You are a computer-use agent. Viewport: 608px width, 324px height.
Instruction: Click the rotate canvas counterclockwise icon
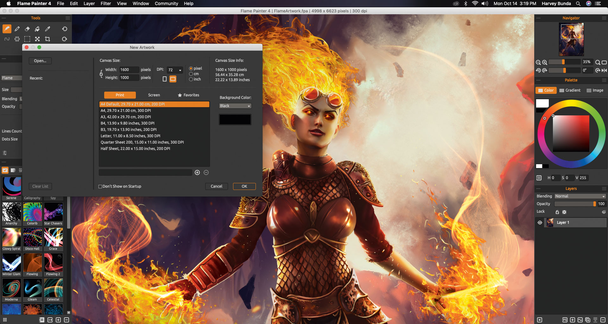point(538,70)
